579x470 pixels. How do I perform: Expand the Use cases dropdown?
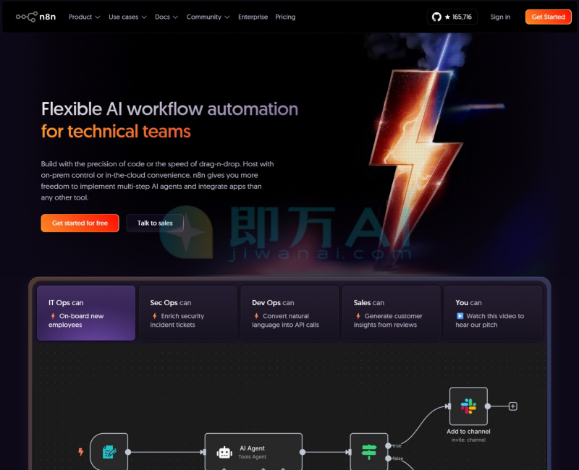pyautogui.click(x=127, y=17)
